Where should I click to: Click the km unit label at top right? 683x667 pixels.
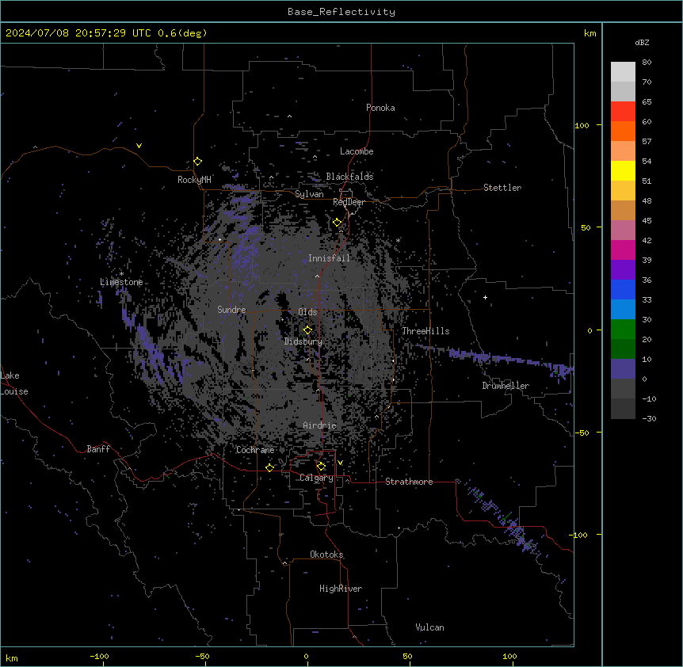pyautogui.click(x=590, y=33)
